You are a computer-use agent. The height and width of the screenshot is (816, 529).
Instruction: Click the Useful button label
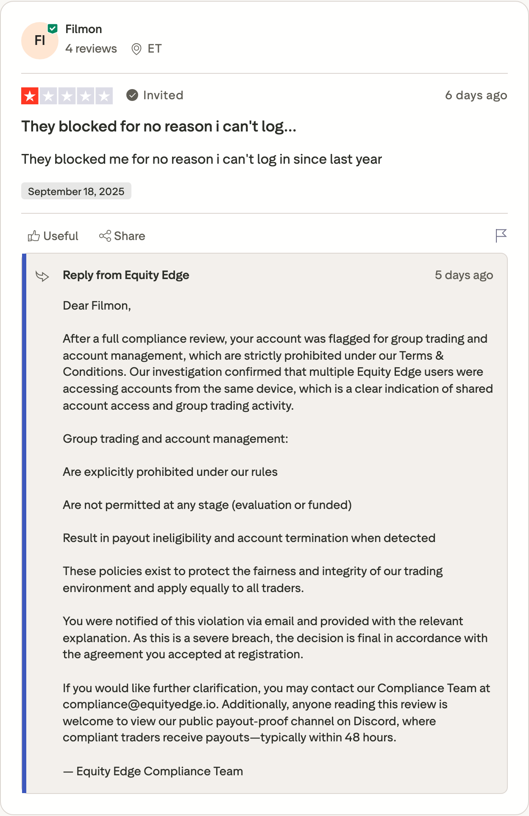tap(61, 236)
